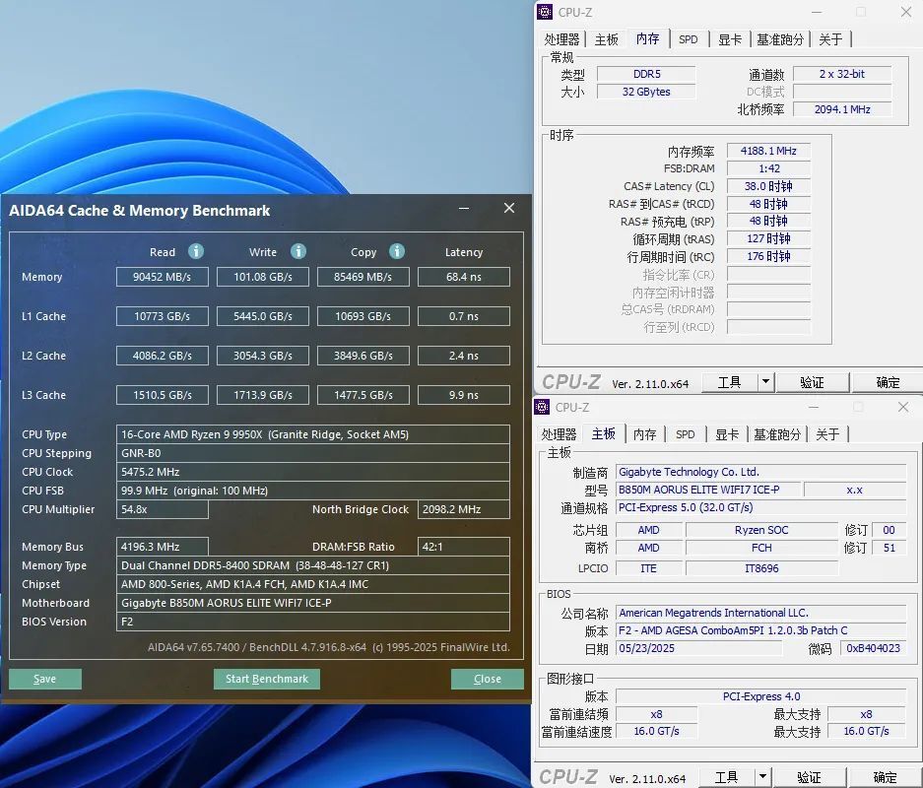The width and height of the screenshot is (923, 788).
Task: Click the L2 Cache Write value 3054.3 GB/s
Action: [x=263, y=356]
